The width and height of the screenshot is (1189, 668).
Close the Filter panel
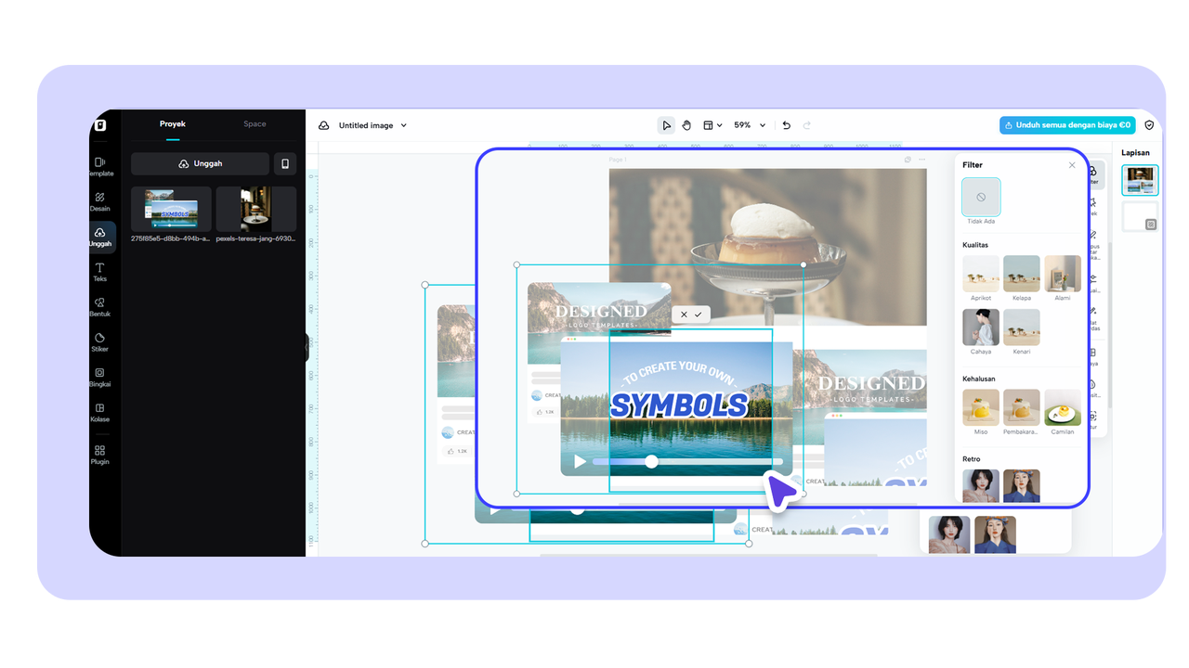pyautogui.click(x=1072, y=165)
